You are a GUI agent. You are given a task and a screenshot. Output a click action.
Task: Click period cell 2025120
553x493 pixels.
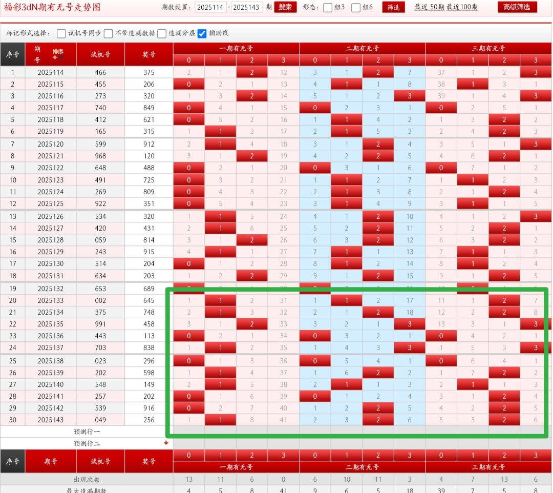[x=51, y=145]
